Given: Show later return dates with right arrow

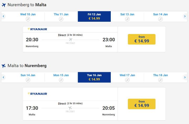Looking at the screenshot, I should (185, 77).
